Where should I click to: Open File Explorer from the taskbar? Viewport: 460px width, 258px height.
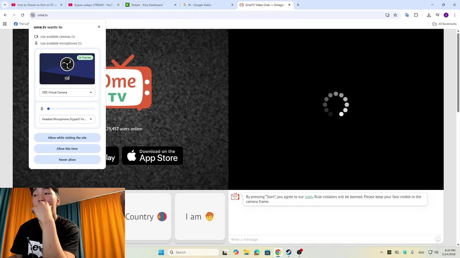point(247,252)
